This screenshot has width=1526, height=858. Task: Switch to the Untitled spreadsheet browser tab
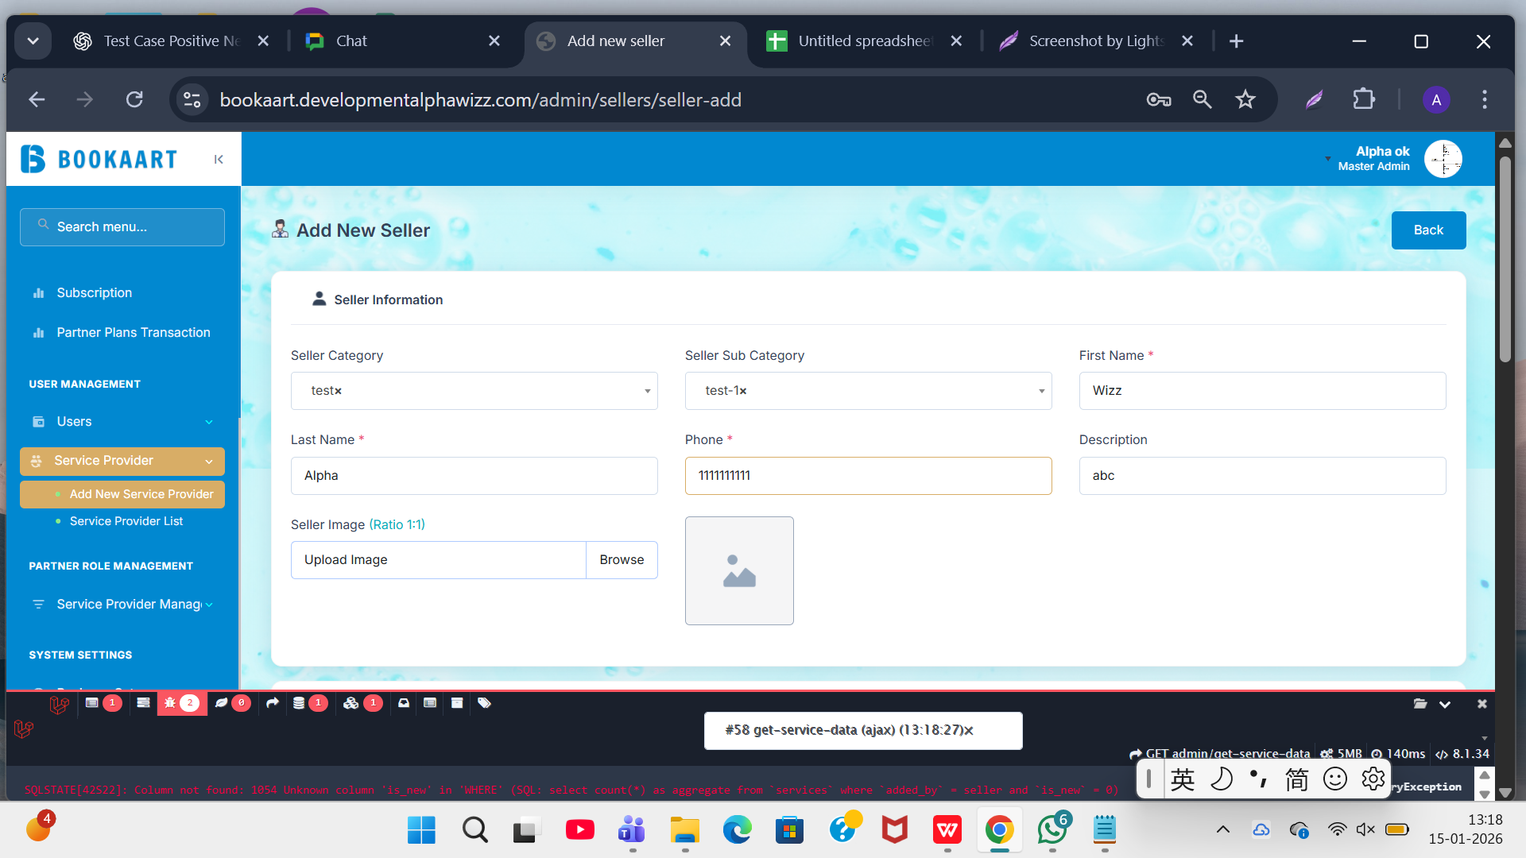pyautogui.click(x=863, y=41)
